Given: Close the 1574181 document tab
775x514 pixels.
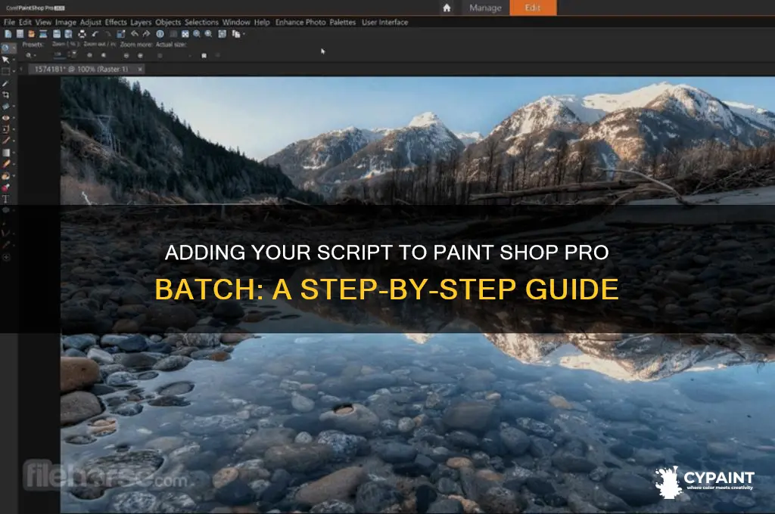Looking at the screenshot, I should coord(140,69).
